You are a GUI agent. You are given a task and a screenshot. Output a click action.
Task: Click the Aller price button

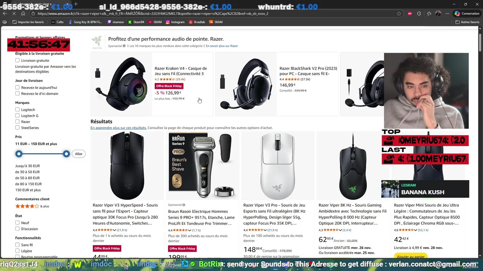click(78, 154)
